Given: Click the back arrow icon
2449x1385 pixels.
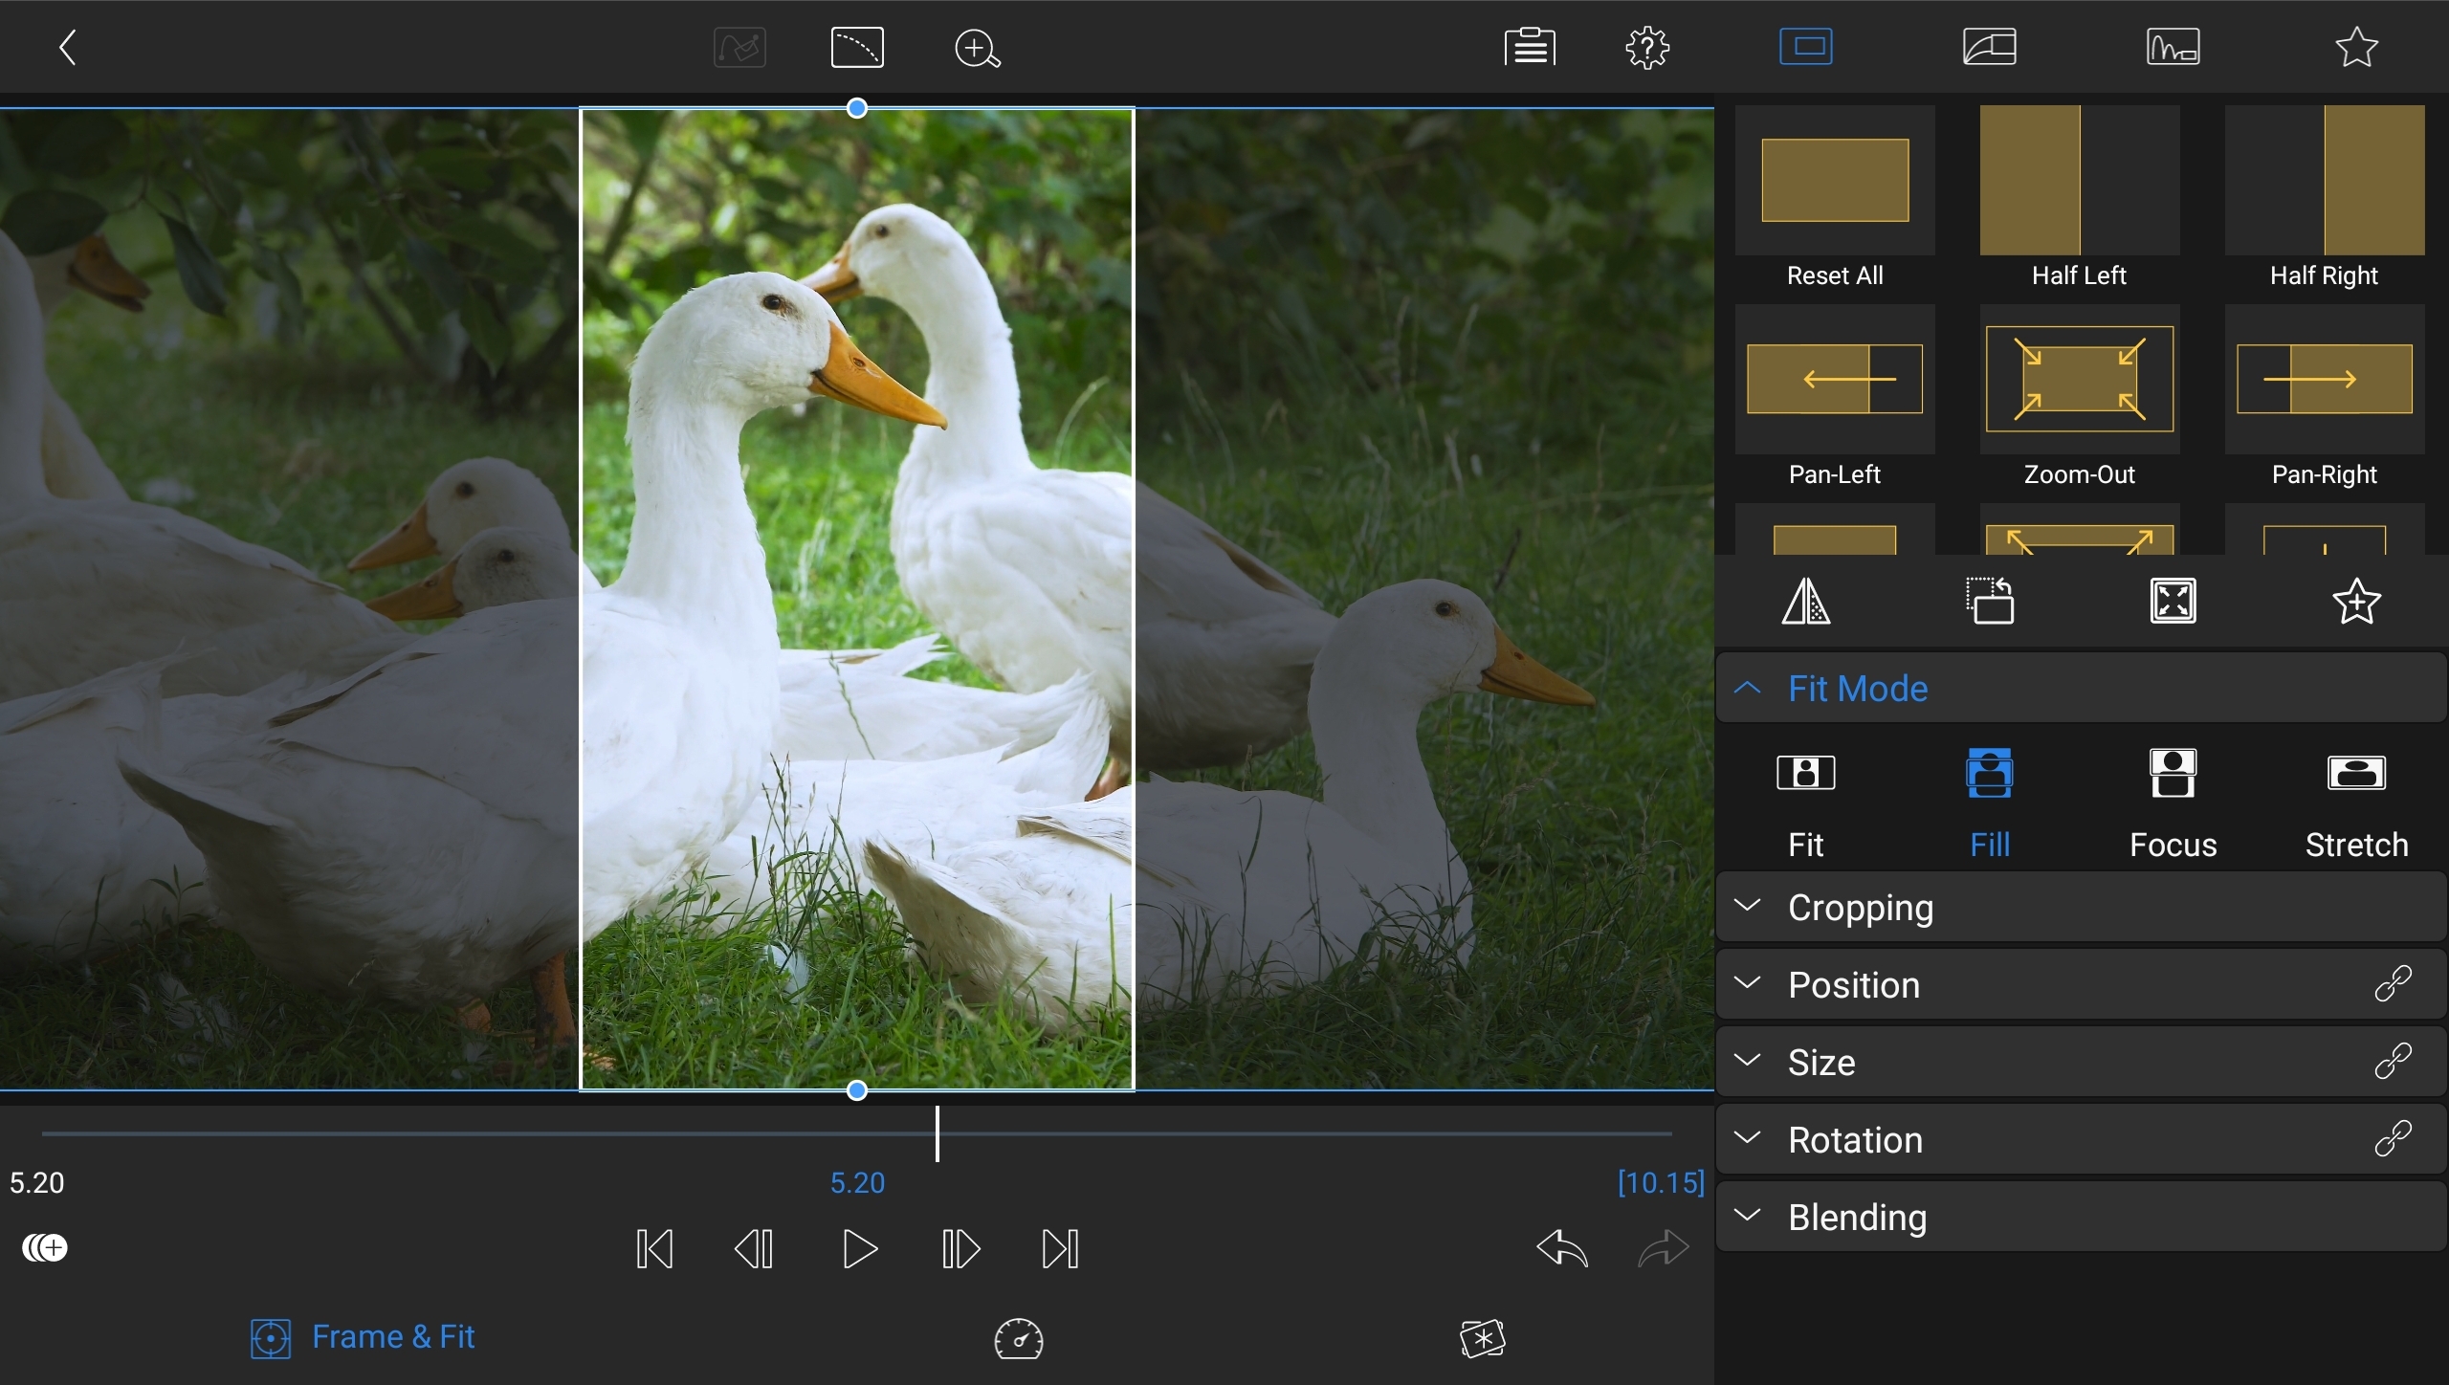Looking at the screenshot, I should (67, 47).
